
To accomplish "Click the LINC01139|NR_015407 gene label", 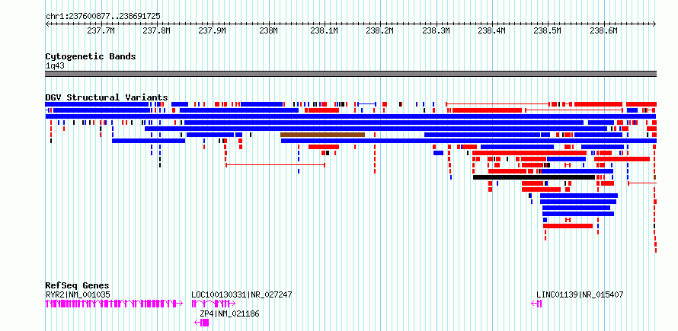I will click(580, 294).
